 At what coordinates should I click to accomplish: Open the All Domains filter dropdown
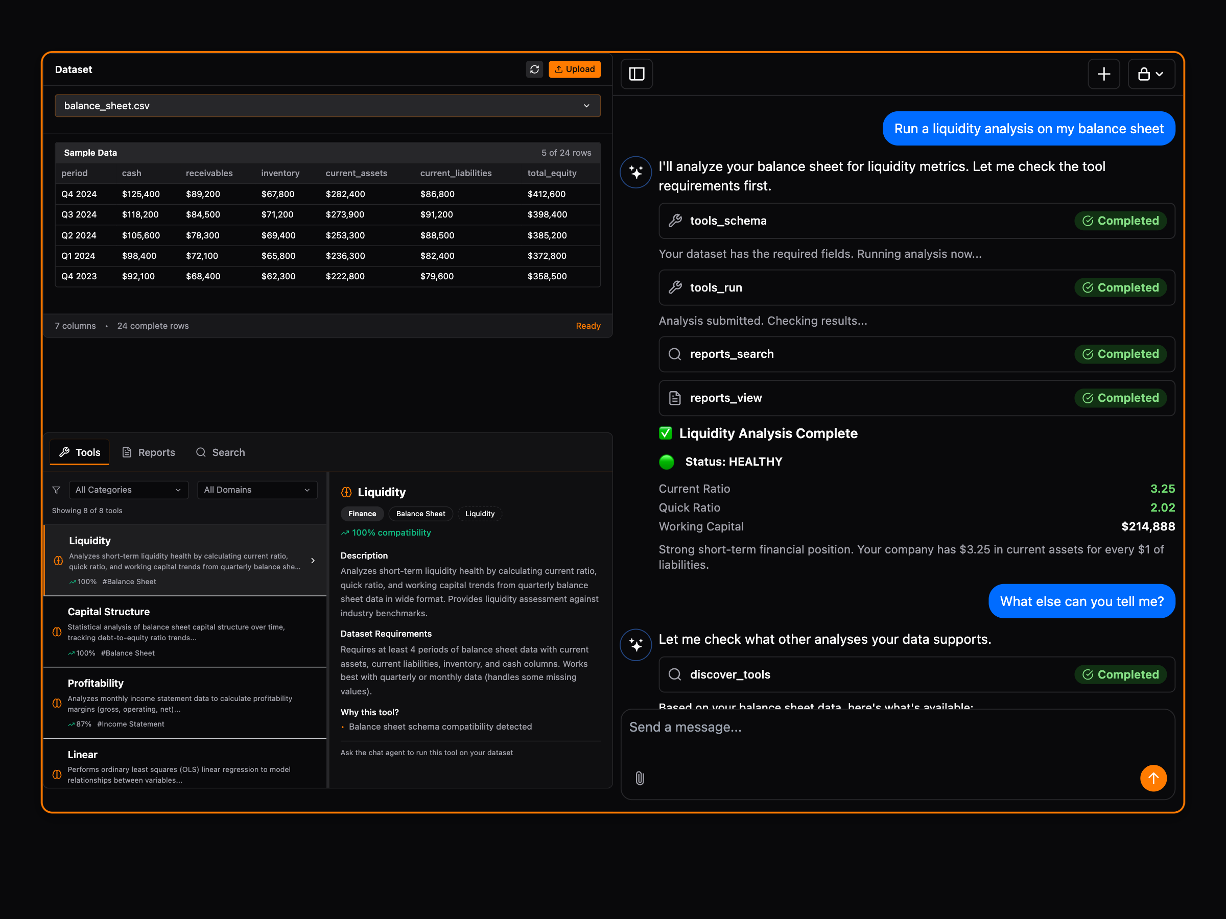pos(256,490)
